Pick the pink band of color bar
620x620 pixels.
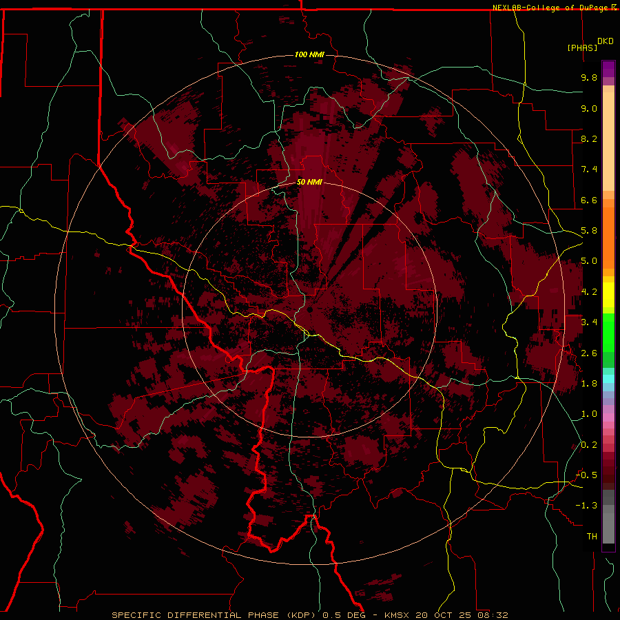(608, 417)
